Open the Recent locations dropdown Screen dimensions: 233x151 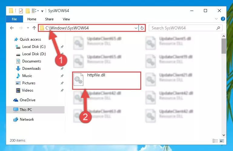point(28,28)
